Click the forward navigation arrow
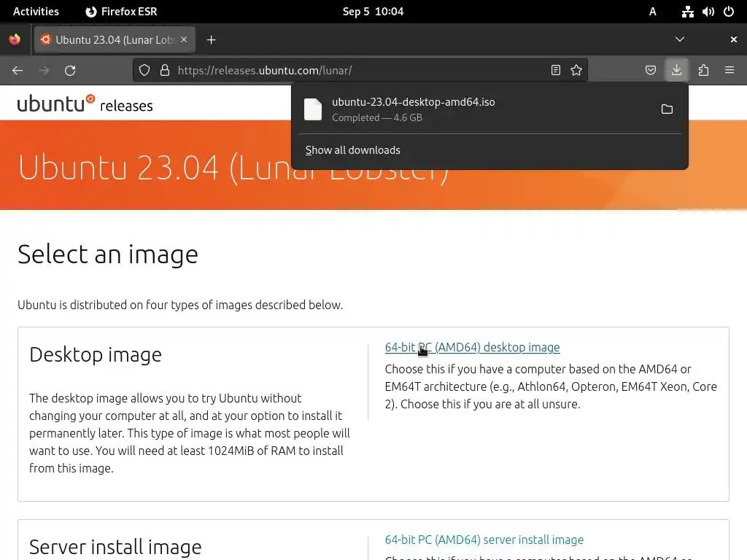The width and height of the screenshot is (747, 560). pos(44,71)
